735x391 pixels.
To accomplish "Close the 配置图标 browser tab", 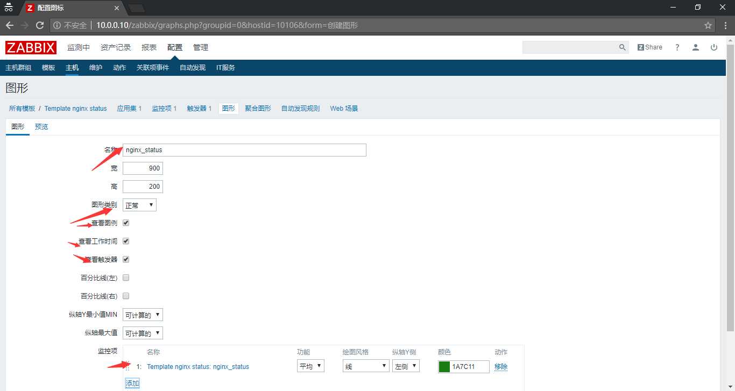I will pyautogui.click(x=116, y=8).
